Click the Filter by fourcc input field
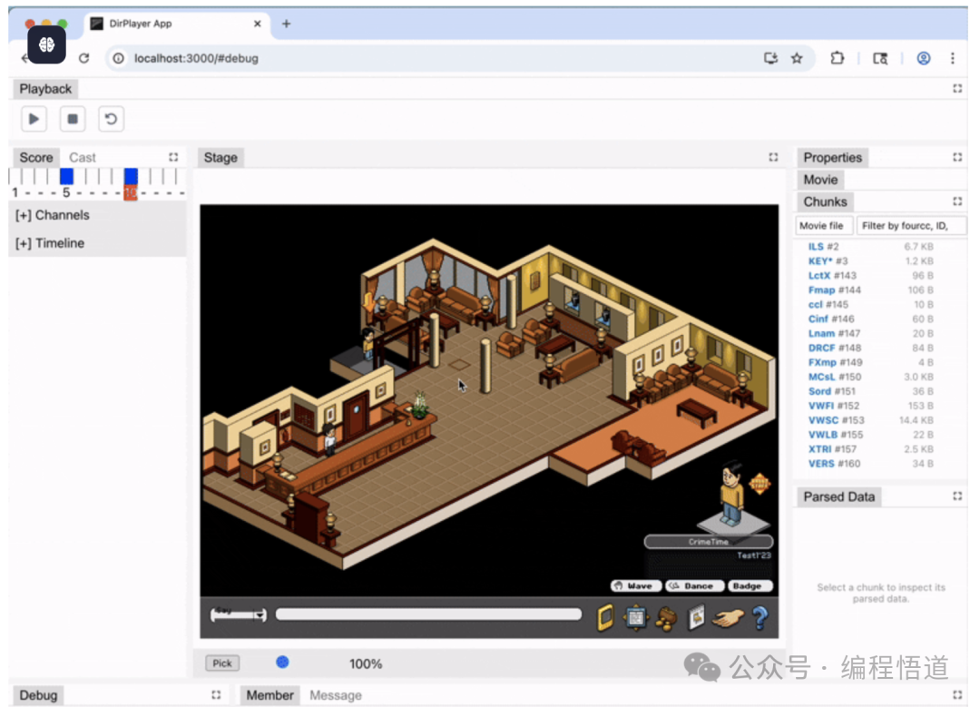980x707 pixels. [911, 225]
